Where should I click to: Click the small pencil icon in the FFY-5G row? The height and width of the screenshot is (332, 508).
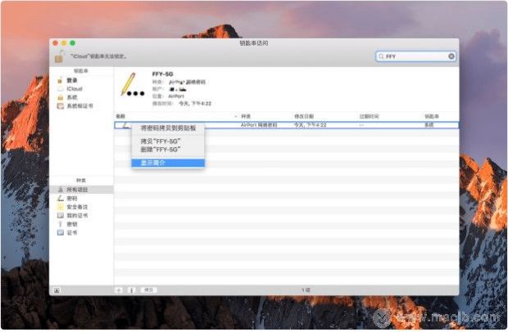point(125,125)
